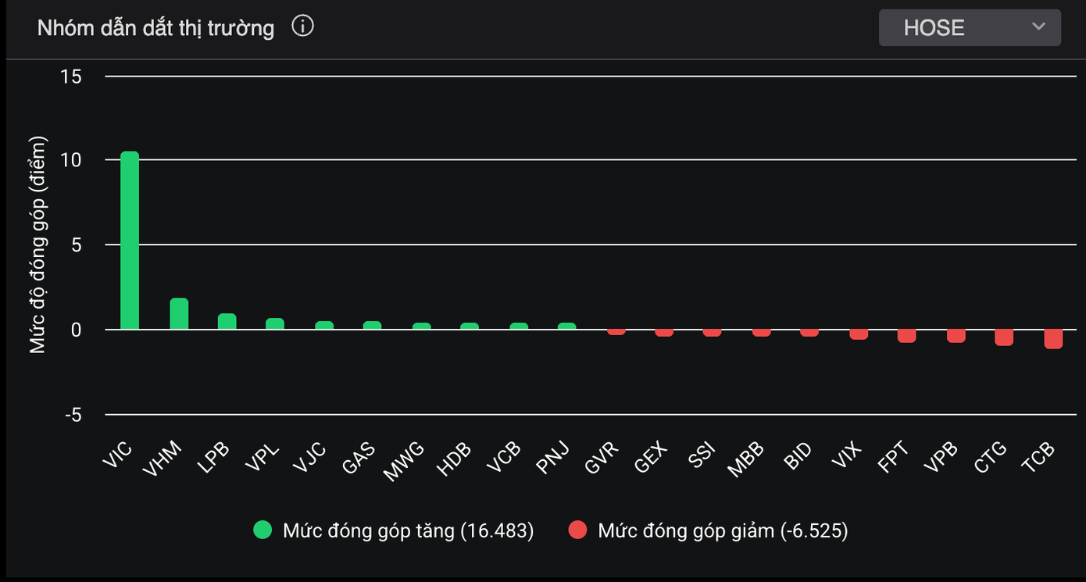Click the red TCB bar
This screenshot has height=582, width=1086.
click(1053, 338)
